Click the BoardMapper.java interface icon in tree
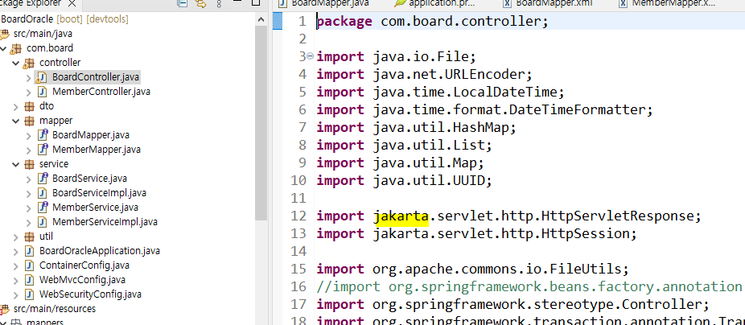This screenshot has width=745, height=325. [43, 135]
